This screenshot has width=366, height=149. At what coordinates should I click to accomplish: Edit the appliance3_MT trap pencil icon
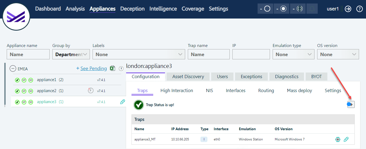346,139
